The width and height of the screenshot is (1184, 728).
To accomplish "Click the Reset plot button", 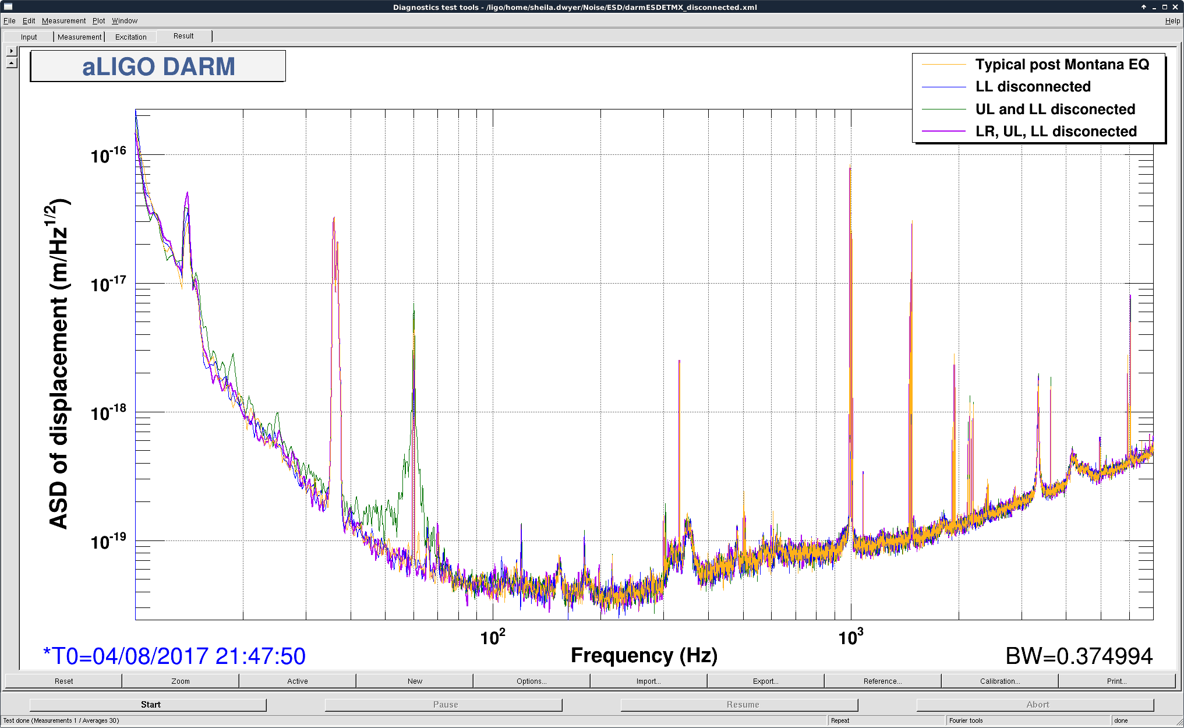I will [x=63, y=681].
